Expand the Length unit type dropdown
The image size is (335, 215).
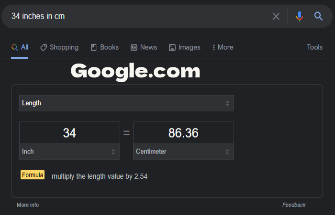tap(126, 103)
